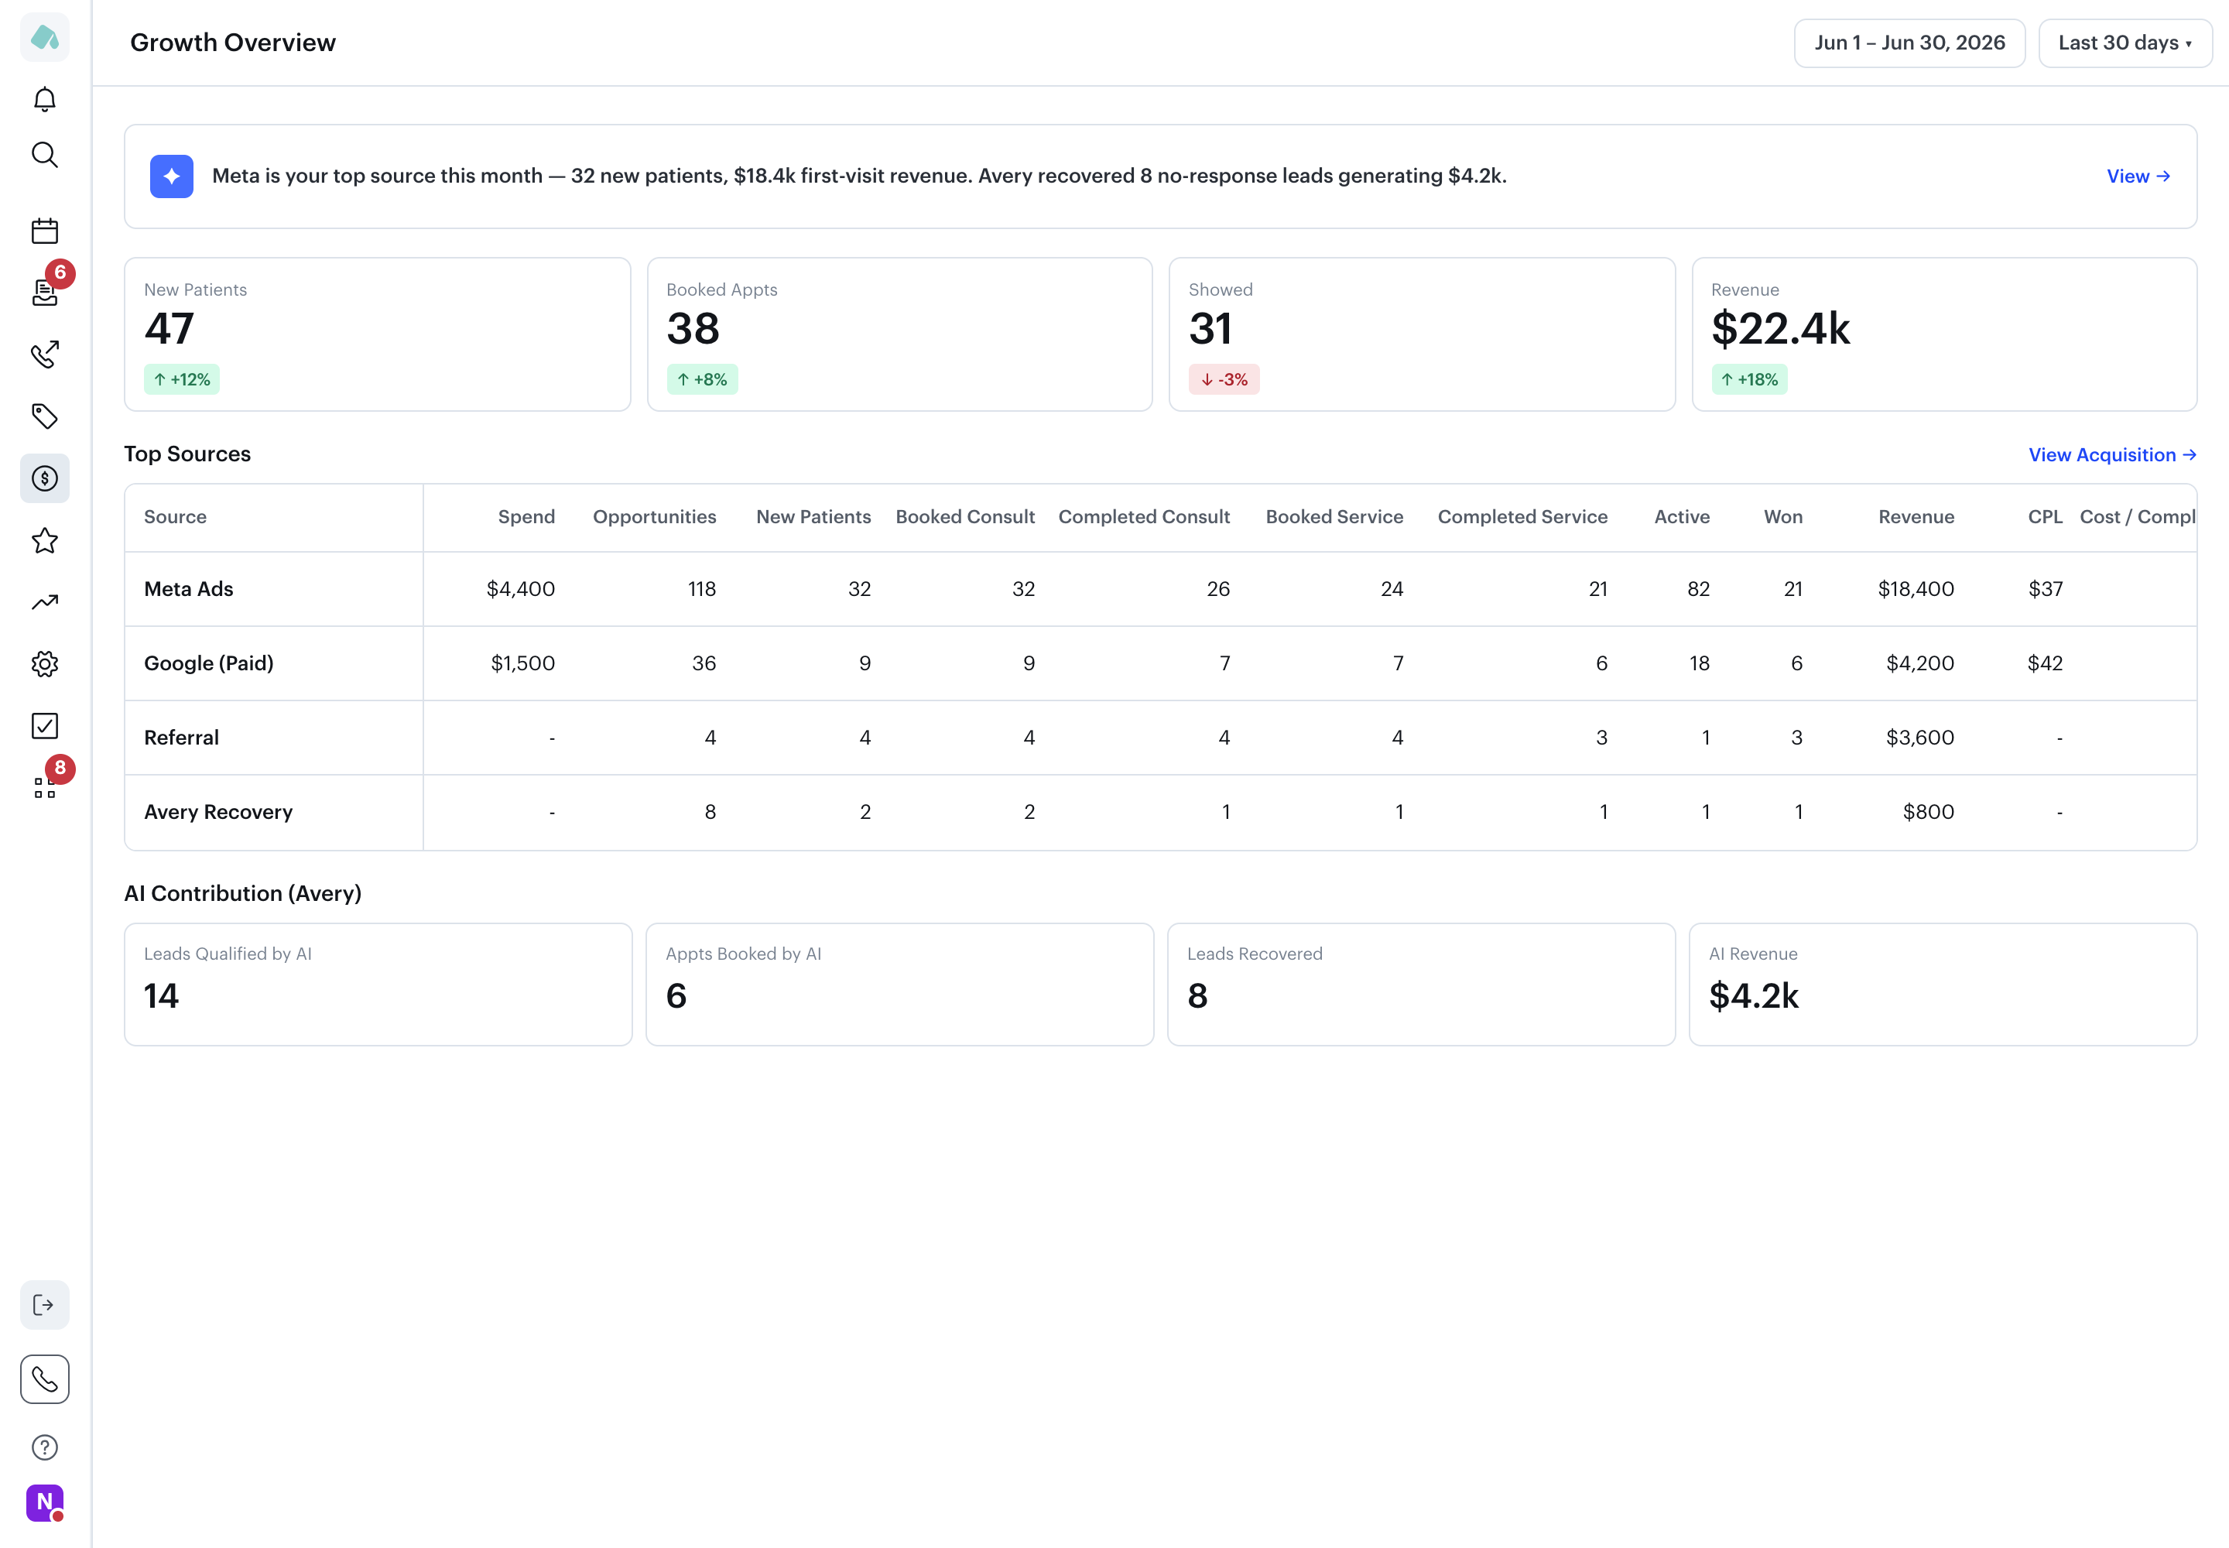Open the calendar icon in sidebar
This screenshot has height=1548, width=2229.
point(45,231)
